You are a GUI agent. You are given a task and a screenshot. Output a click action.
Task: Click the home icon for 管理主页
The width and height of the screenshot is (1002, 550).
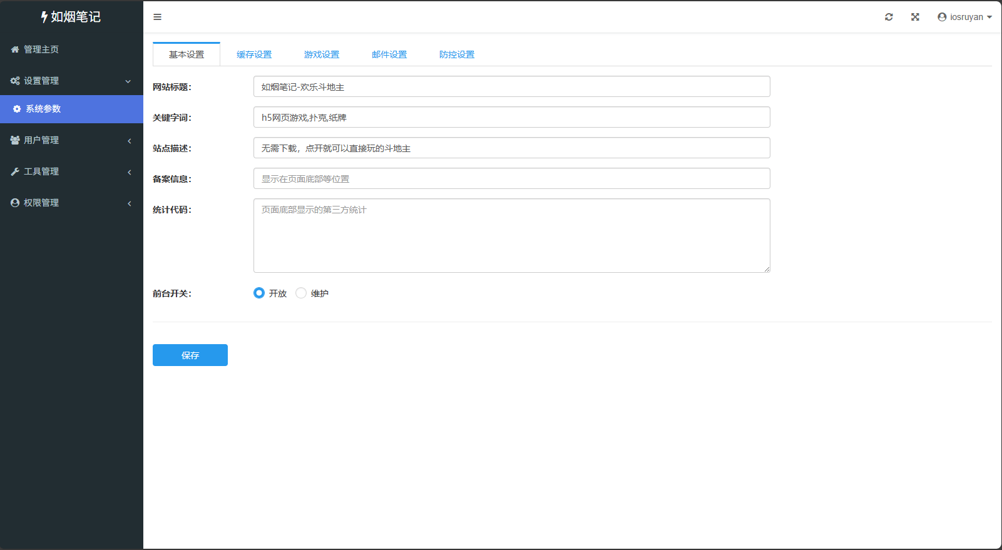[x=15, y=49]
